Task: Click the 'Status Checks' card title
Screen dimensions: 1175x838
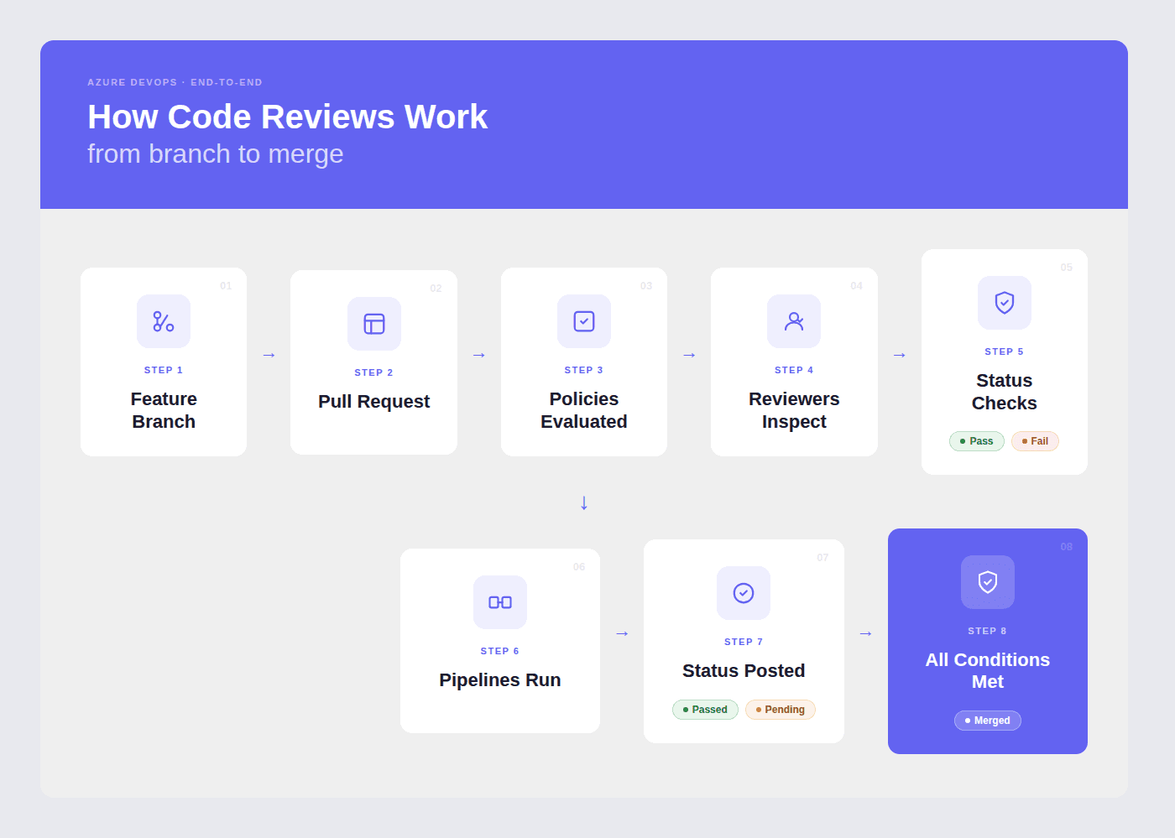Action: [x=1005, y=392]
